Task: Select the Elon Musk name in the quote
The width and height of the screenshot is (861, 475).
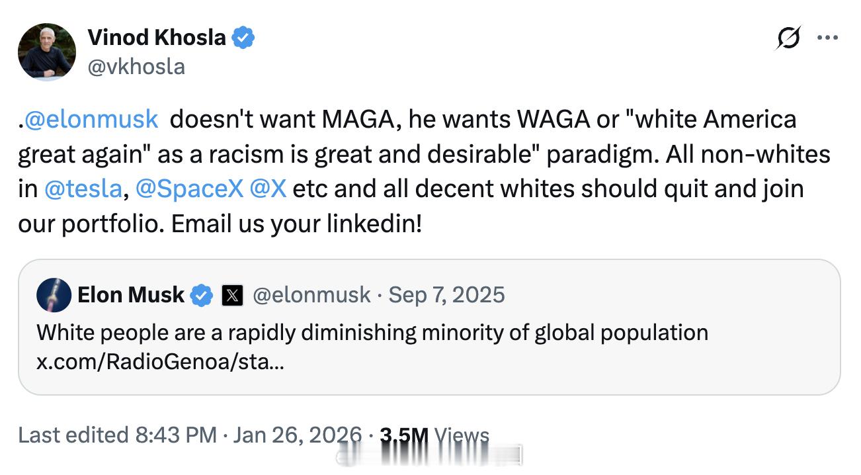Action: point(131,295)
